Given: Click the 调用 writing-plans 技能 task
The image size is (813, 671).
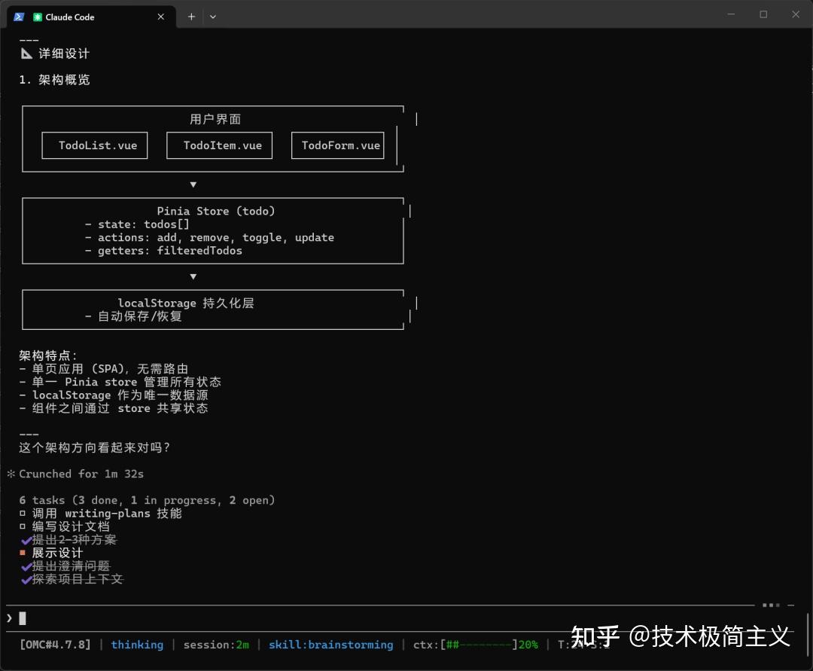Looking at the screenshot, I should point(107,514).
